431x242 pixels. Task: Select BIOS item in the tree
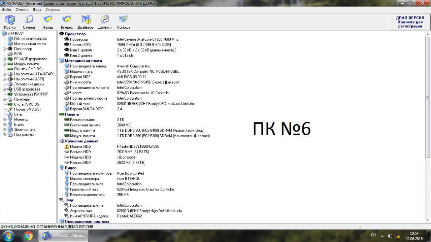pos(18,54)
